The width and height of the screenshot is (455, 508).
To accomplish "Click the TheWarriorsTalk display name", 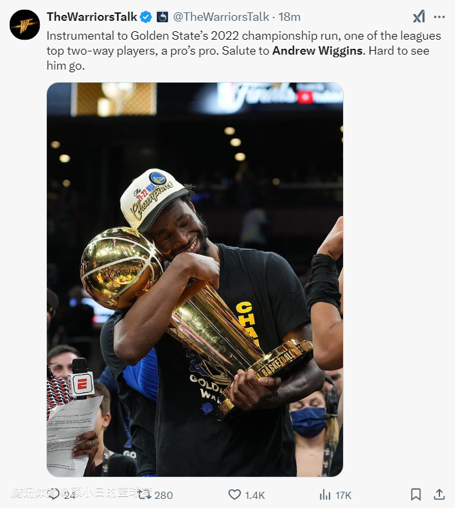I will pos(92,17).
